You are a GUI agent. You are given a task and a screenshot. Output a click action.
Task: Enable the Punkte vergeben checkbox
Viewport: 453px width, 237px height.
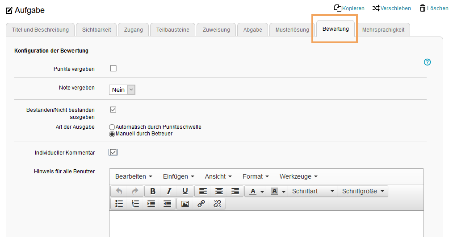pos(113,69)
